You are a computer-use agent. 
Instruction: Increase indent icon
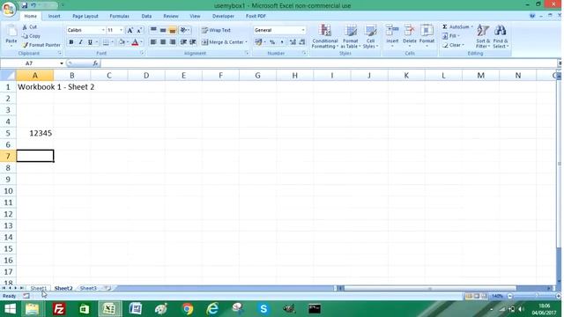click(x=193, y=42)
